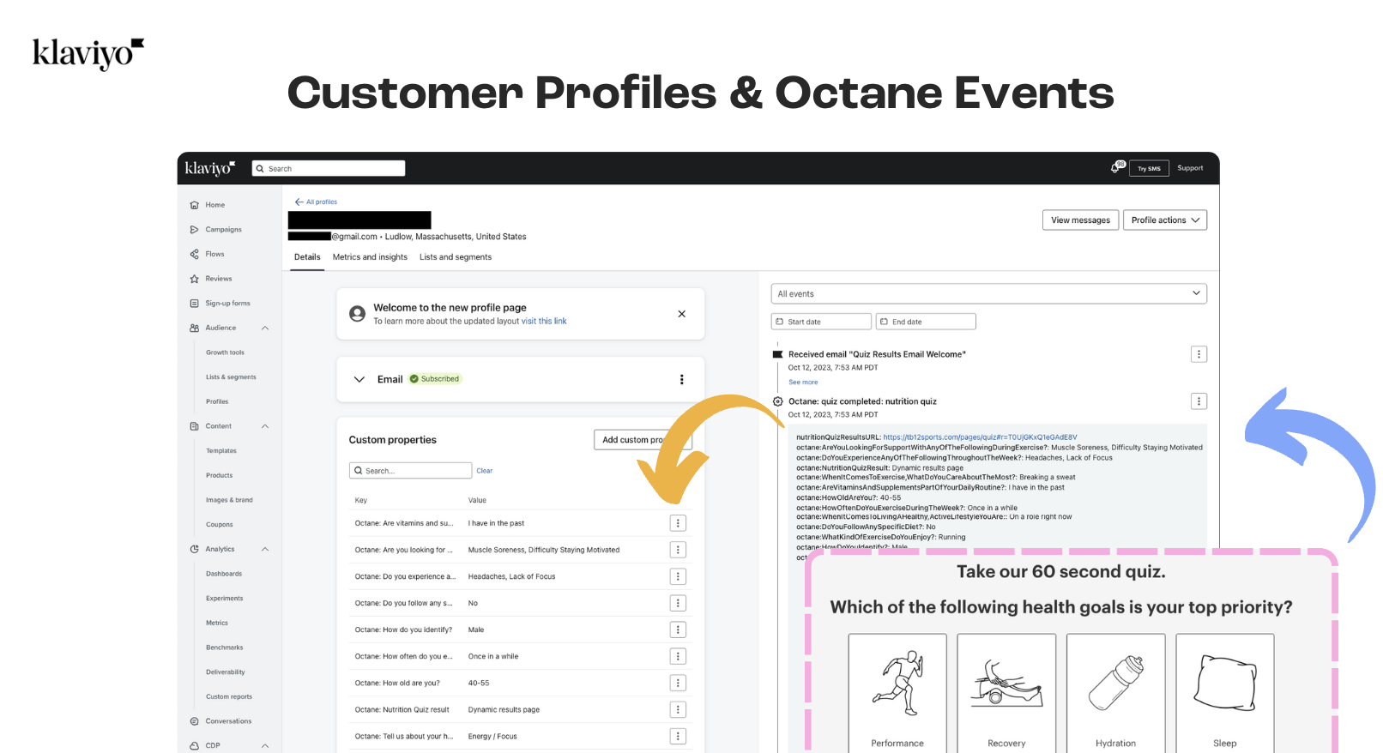This screenshot has width=1383, height=753.
Task: Open options for 'How old are you?' property
Action: pos(678,683)
